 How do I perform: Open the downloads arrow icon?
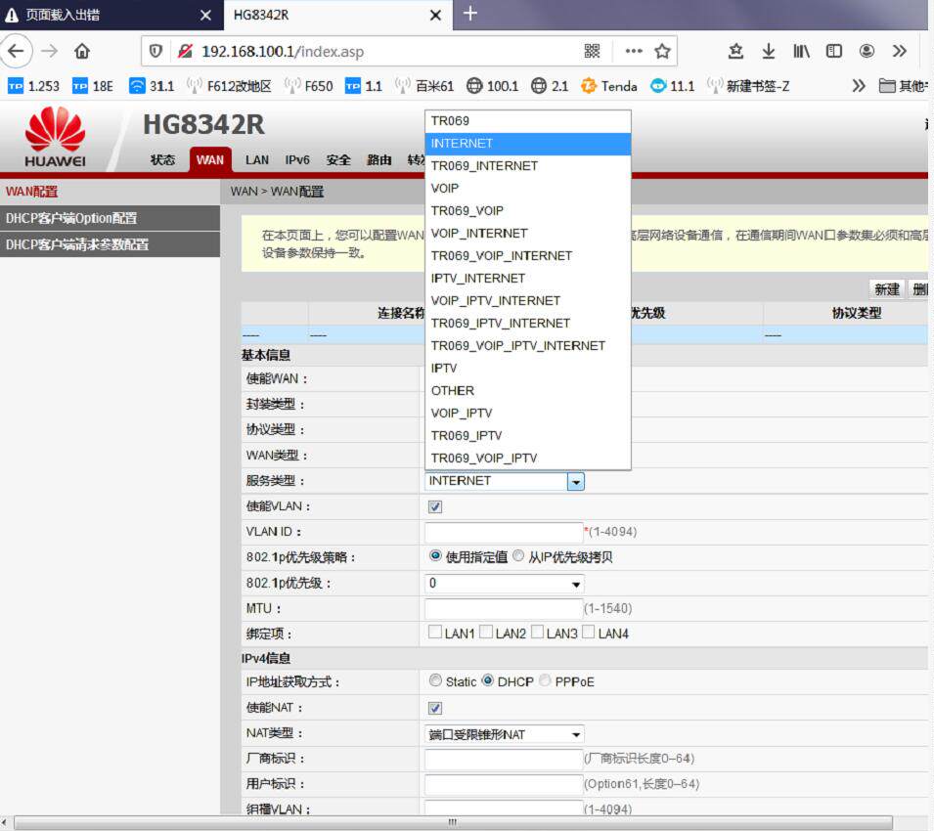[769, 51]
